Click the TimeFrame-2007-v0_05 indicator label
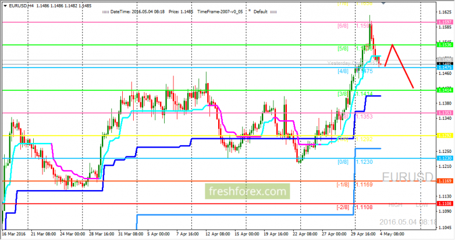 coord(220,12)
